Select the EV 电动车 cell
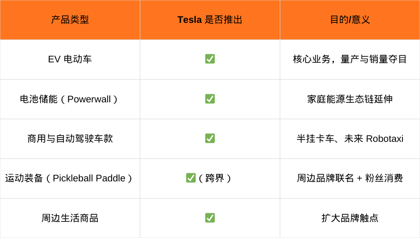This screenshot has width=420, height=238. (x=70, y=59)
